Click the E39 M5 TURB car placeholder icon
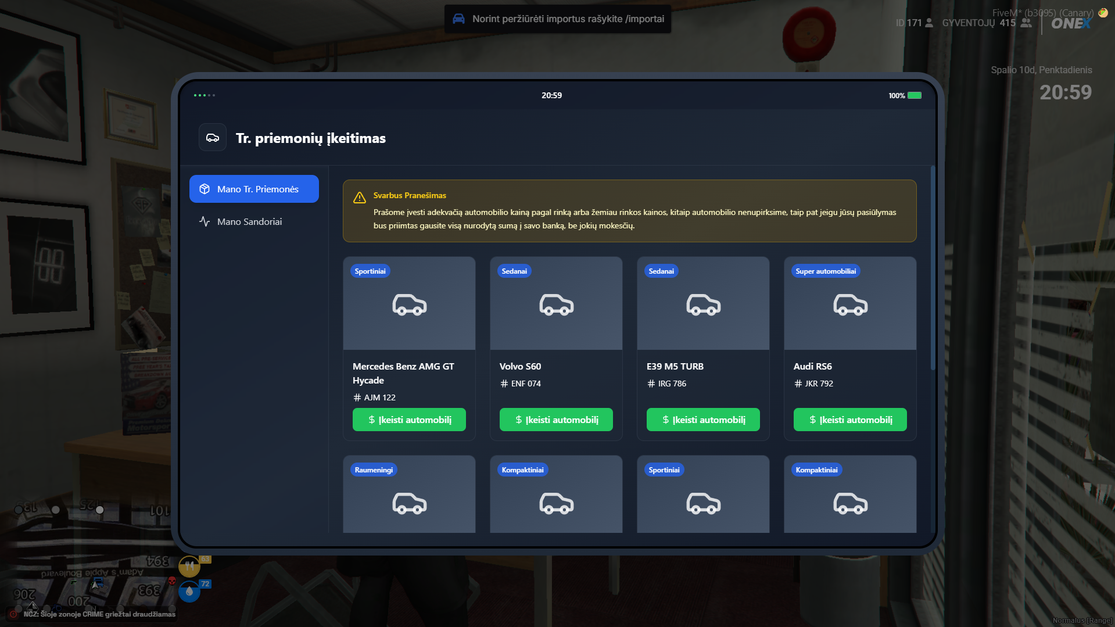Image resolution: width=1115 pixels, height=627 pixels. pyautogui.click(x=703, y=304)
